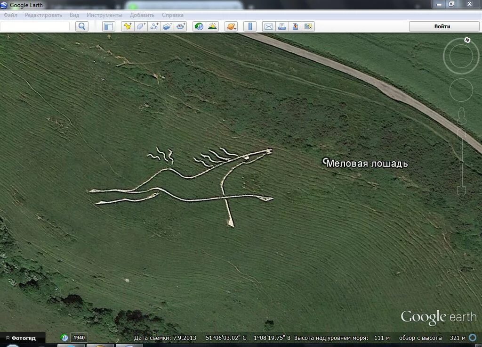The width and height of the screenshot is (482, 347).
Task: Open the planet switcher dropdown
Action: coord(231,26)
